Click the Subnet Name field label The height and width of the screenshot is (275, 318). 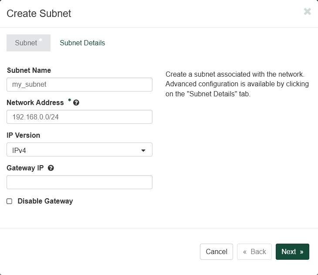tap(29, 70)
